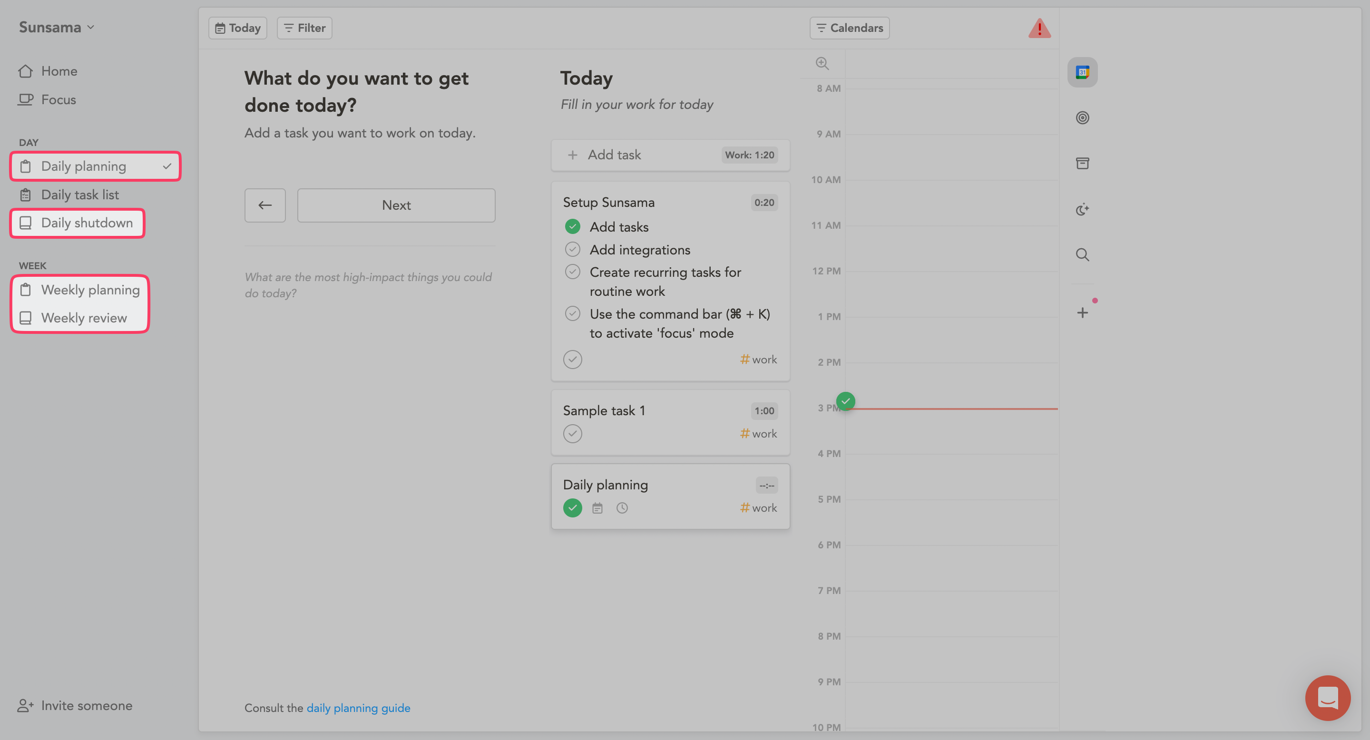Click the --:-- time badge on Daily planning
This screenshot has width=1370, height=740.
(x=766, y=486)
